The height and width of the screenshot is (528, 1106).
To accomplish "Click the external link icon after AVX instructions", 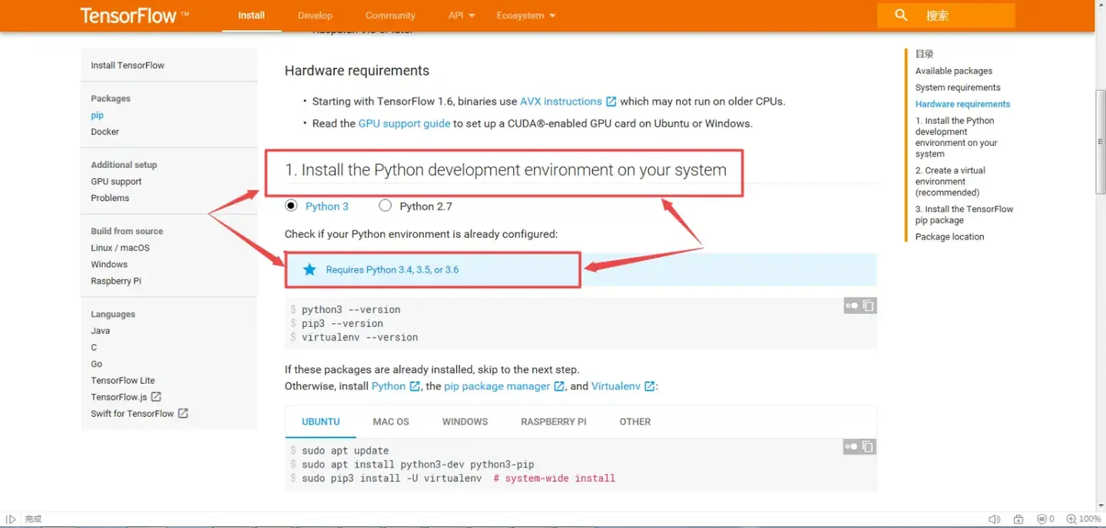I will point(611,101).
